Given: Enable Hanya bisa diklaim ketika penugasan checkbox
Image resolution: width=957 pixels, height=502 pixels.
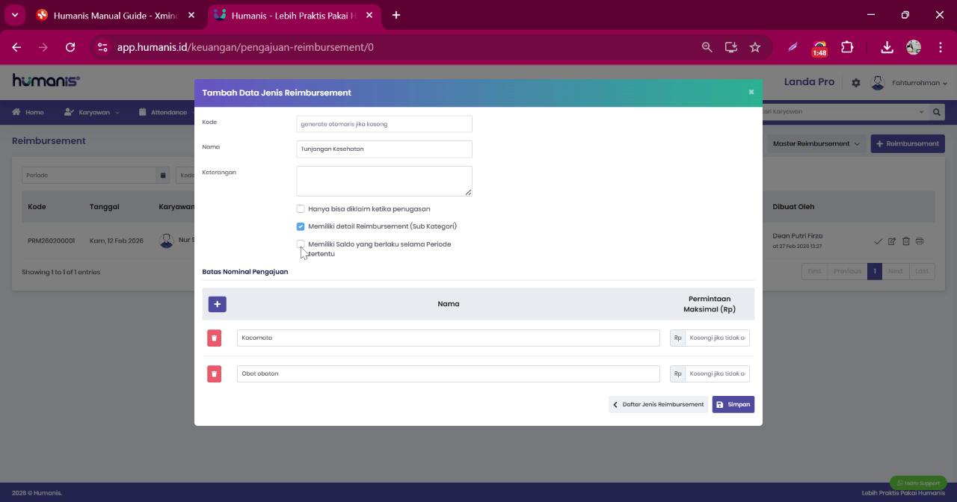Looking at the screenshot, I should (x=301, y=209).
